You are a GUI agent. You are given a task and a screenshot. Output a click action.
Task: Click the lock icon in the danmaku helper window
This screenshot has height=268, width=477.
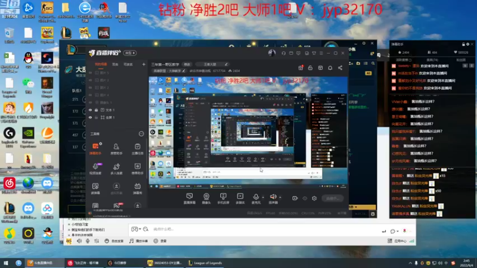[x=463, y=44]
